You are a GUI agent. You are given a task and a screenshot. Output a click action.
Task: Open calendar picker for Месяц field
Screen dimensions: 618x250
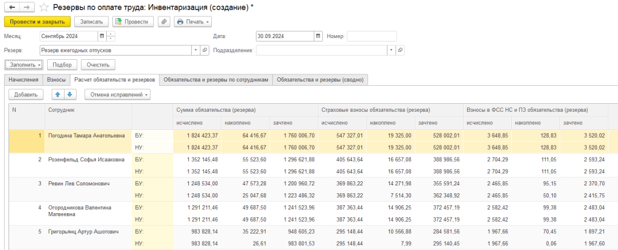pyautogui.click(x=101, y=36)
